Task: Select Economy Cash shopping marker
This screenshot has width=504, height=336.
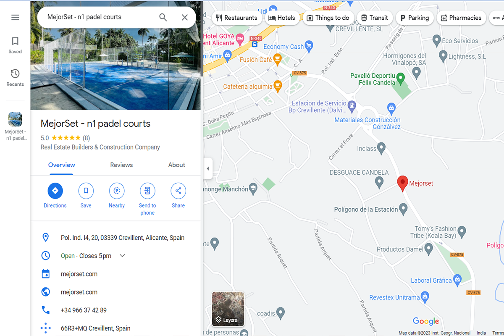Action: (x=309, y=46)
